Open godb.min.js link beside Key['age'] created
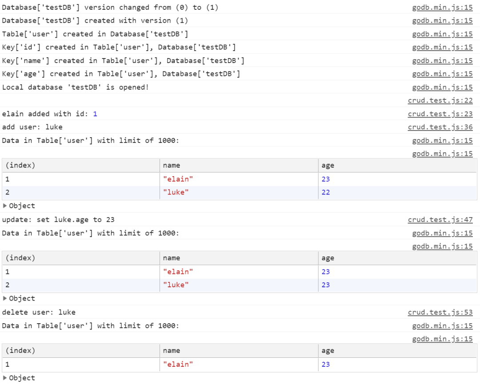The height and width of the screenshot is (384, 480). click(442, 74)
